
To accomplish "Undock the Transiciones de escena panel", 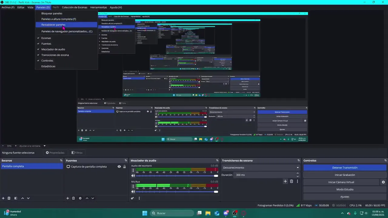I will (299, 160).
